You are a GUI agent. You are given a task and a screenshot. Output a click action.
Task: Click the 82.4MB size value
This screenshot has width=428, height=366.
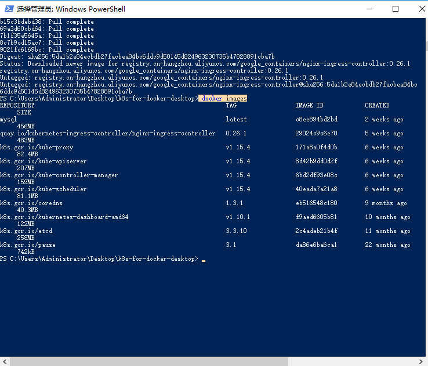[27, 154]
